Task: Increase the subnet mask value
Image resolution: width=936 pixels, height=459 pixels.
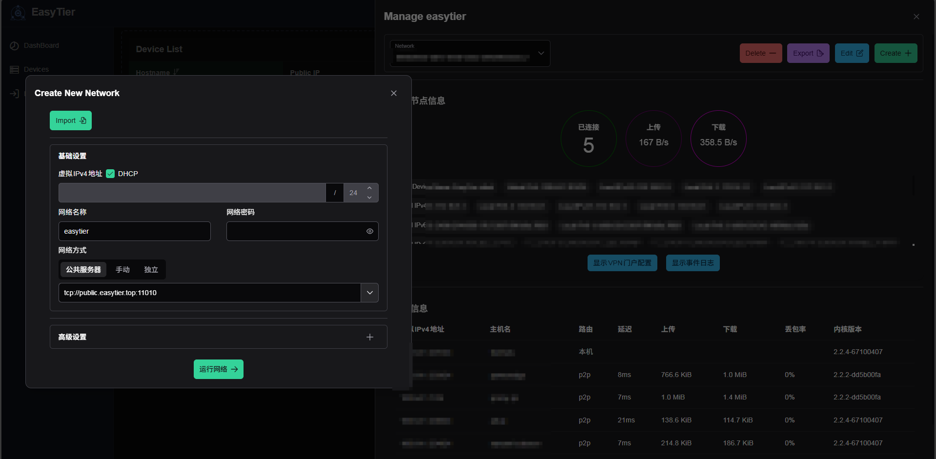Action: [x=369, y=188]
